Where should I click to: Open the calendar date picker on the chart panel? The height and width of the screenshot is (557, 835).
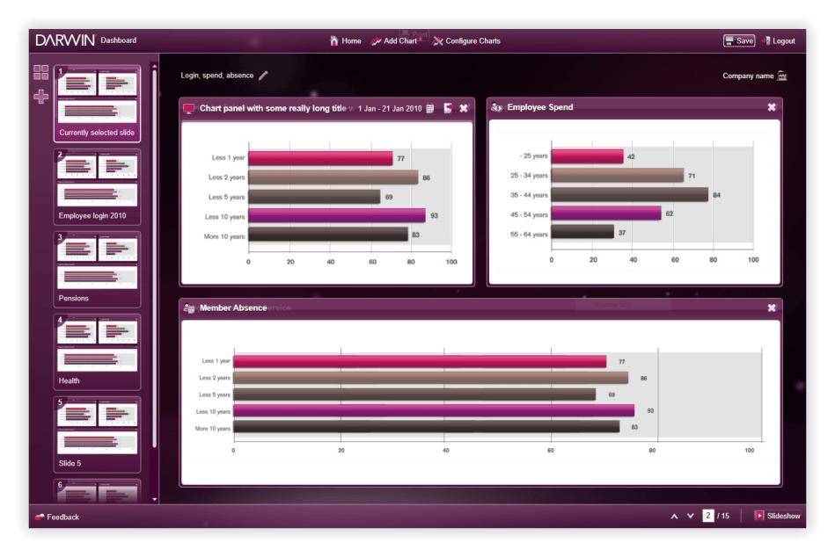click(431, 109)
